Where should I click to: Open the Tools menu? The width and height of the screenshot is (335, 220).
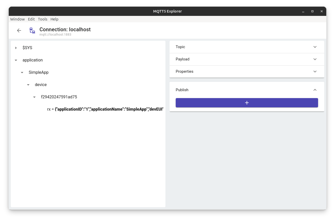point(43,19)
